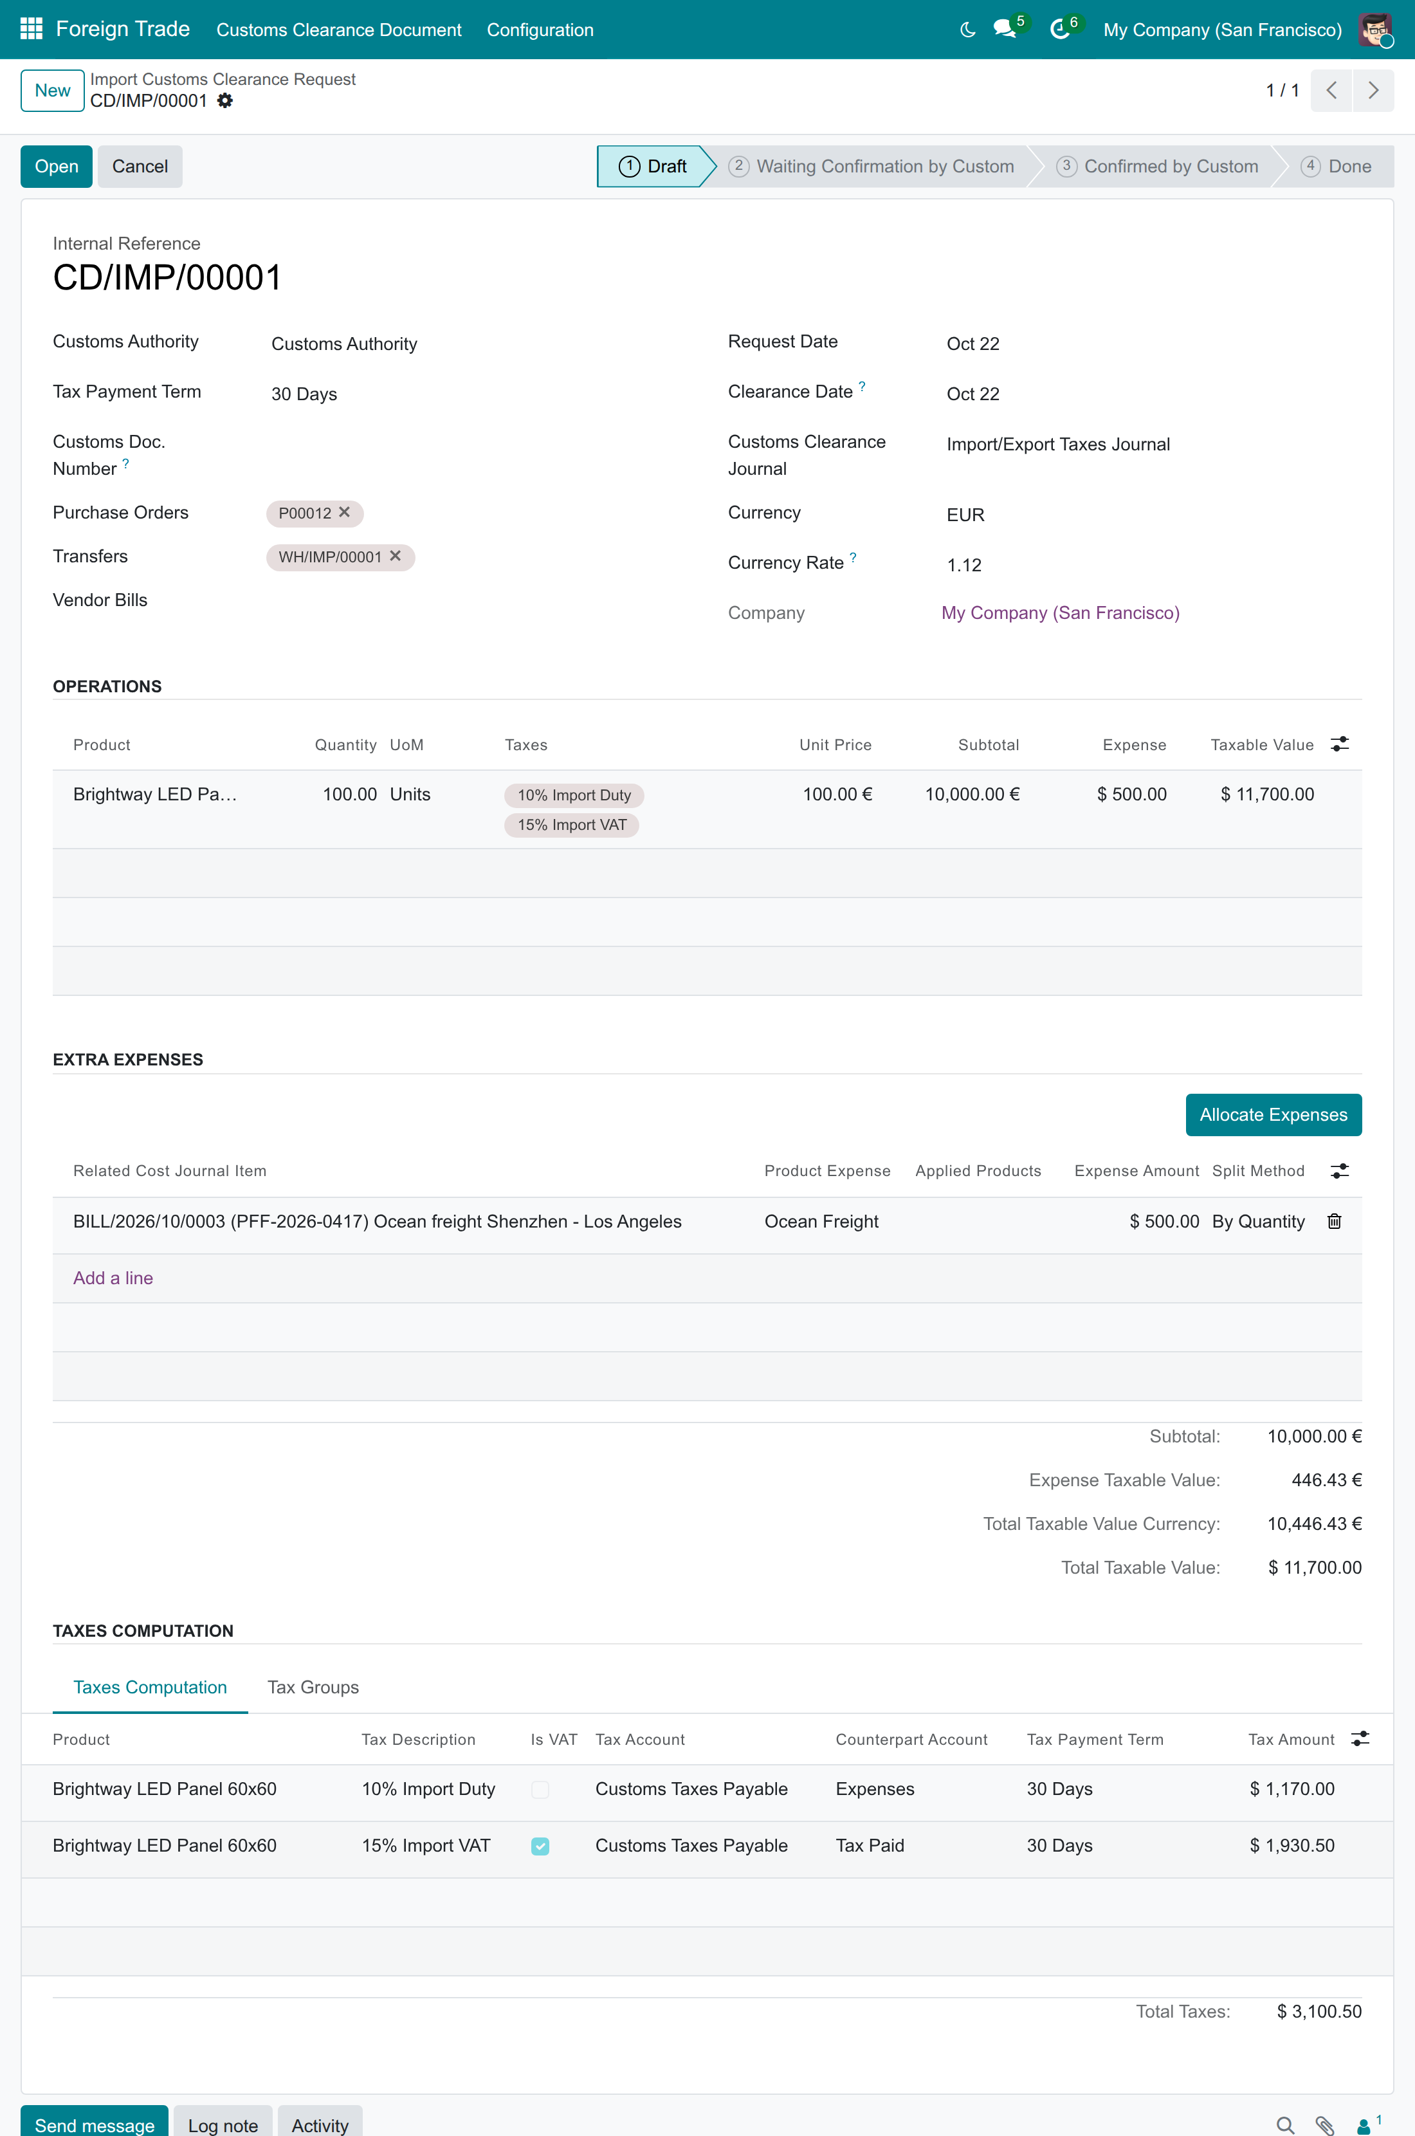
Task: Click the New record button
Action: [52, 90]
